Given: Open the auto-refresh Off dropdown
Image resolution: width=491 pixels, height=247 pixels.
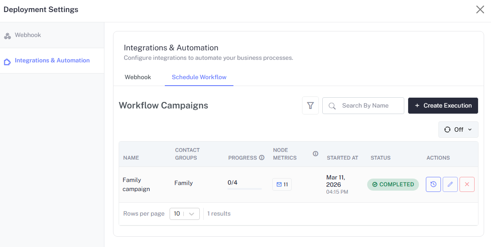Looking at the screenshot, I should [x=458, y=130].
